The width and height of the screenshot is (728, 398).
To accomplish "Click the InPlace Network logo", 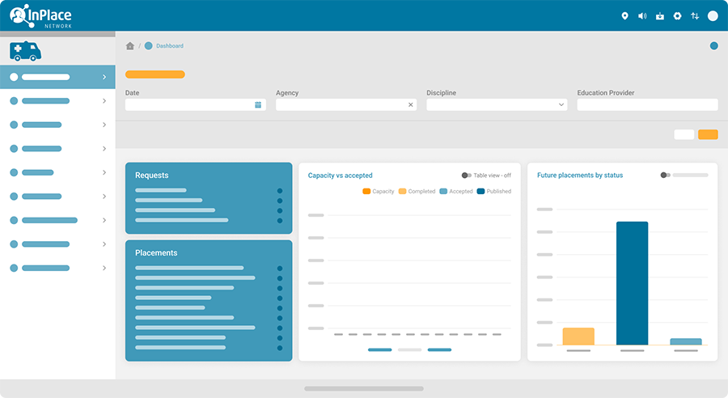I will coord(41,16).
